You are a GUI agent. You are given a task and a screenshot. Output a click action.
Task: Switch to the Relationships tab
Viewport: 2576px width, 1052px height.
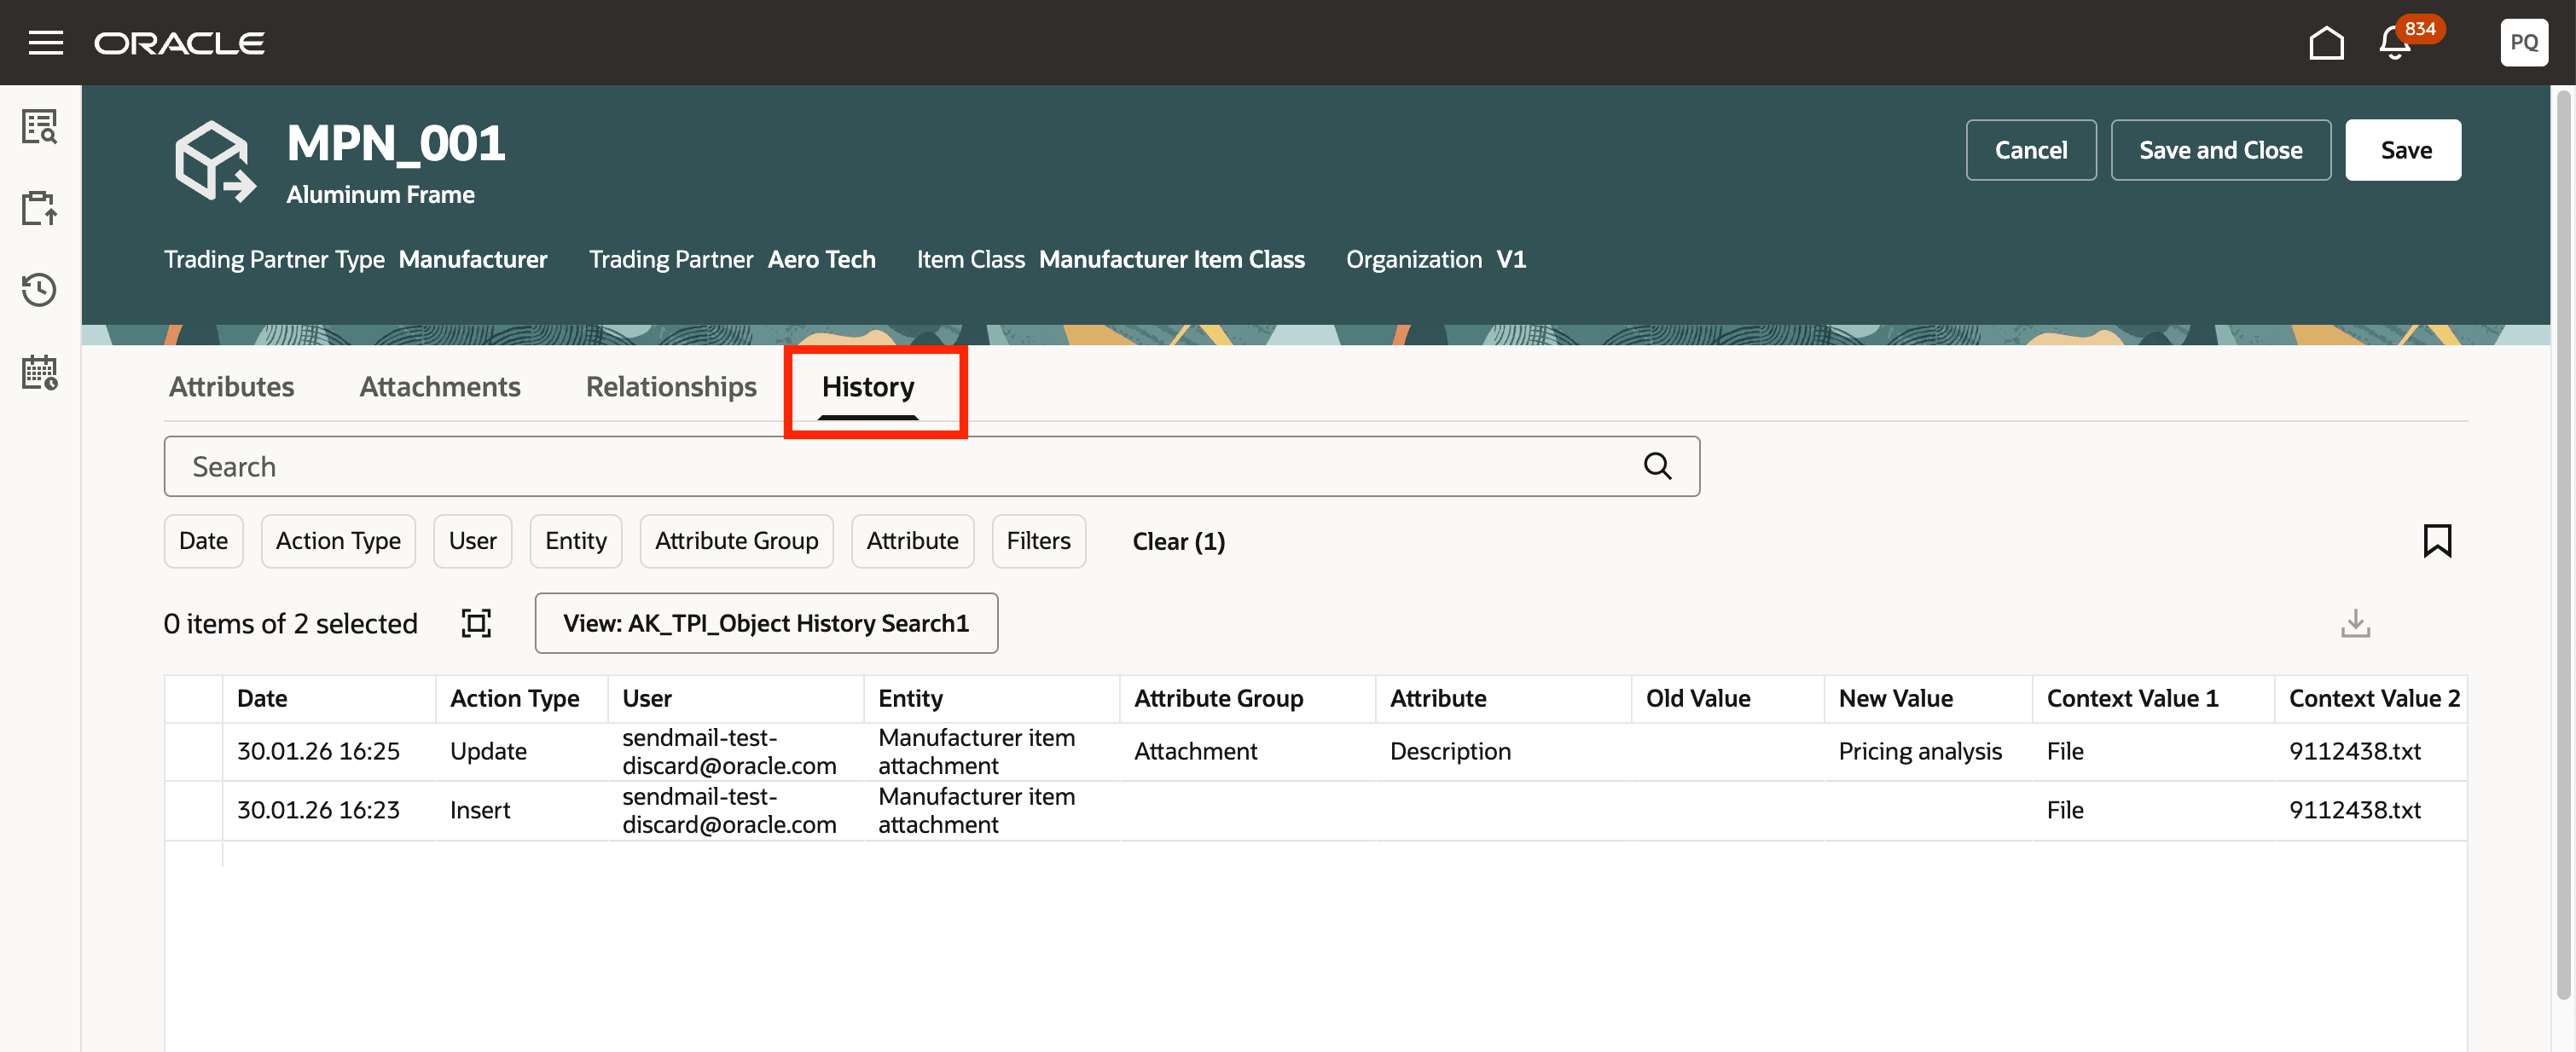coord(671,387)
